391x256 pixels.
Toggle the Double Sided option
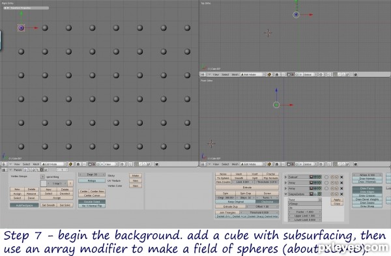point(92,202)
